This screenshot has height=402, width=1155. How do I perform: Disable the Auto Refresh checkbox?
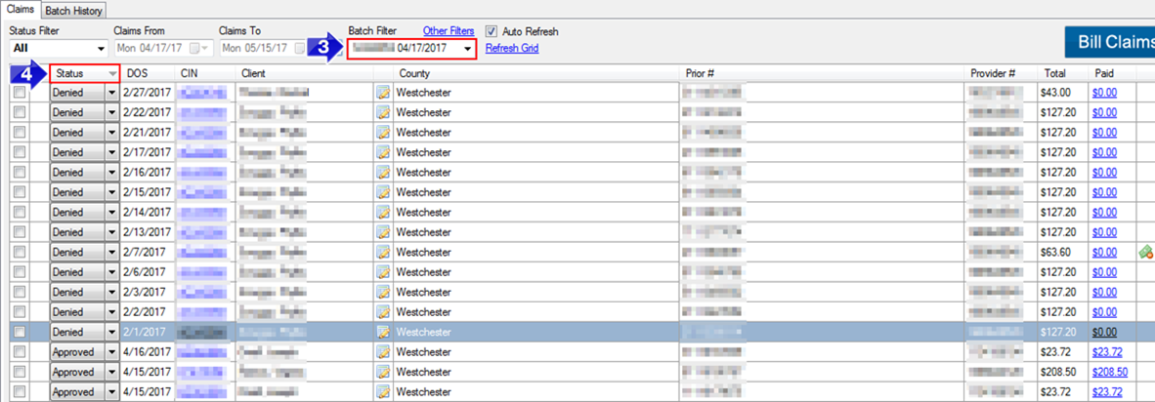[492, 31]
